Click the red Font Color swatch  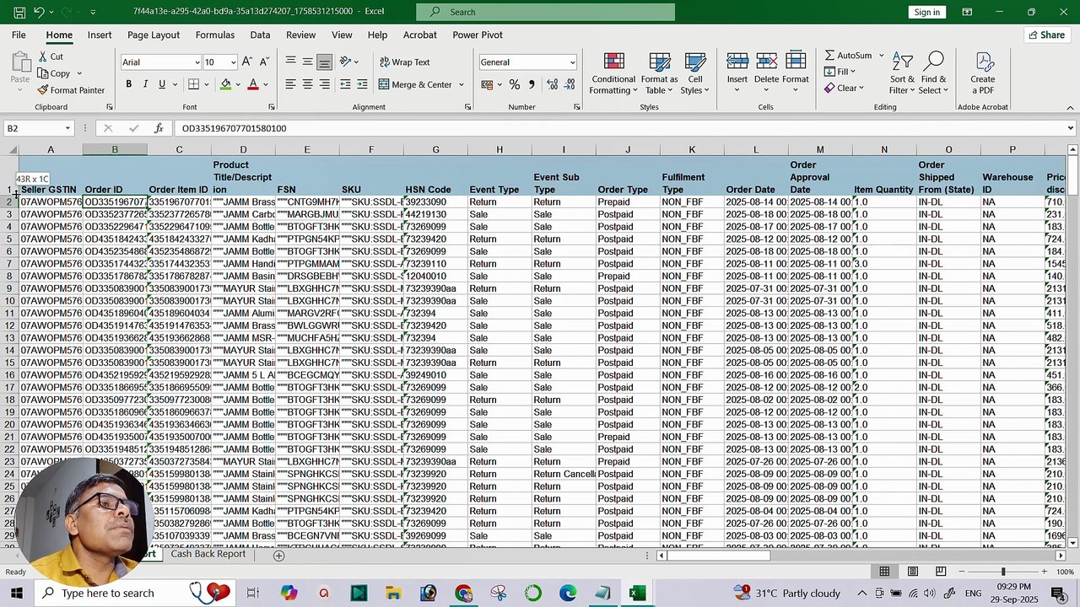pos(252,84)
